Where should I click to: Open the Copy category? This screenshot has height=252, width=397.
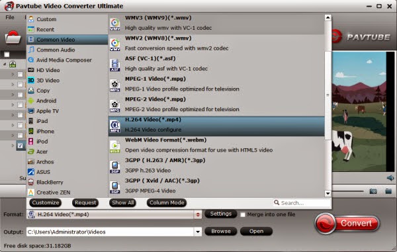click(67, 91)
